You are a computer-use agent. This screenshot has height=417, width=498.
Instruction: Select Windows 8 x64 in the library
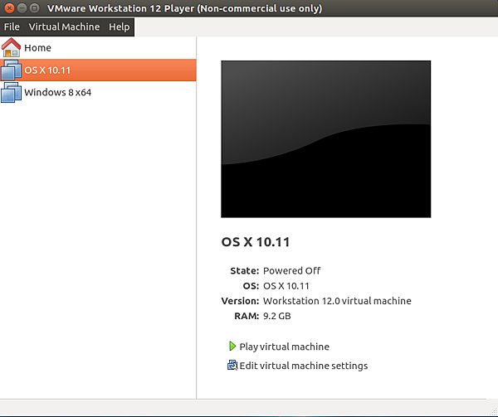[98, 92]
